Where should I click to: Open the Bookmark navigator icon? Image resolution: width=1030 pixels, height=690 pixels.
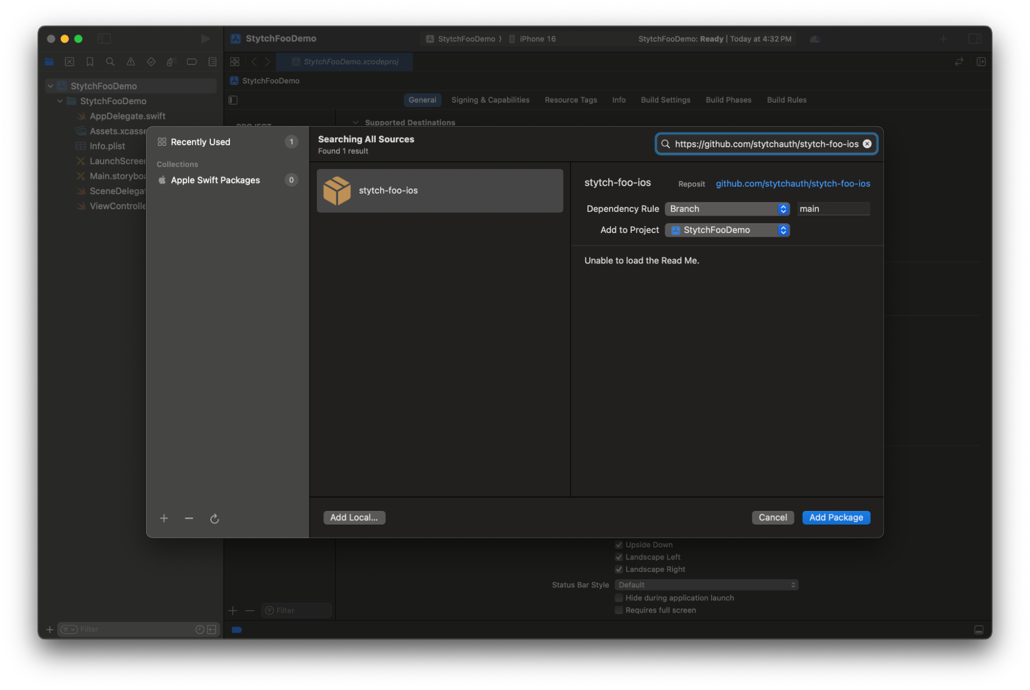click(x=90, y=62)
